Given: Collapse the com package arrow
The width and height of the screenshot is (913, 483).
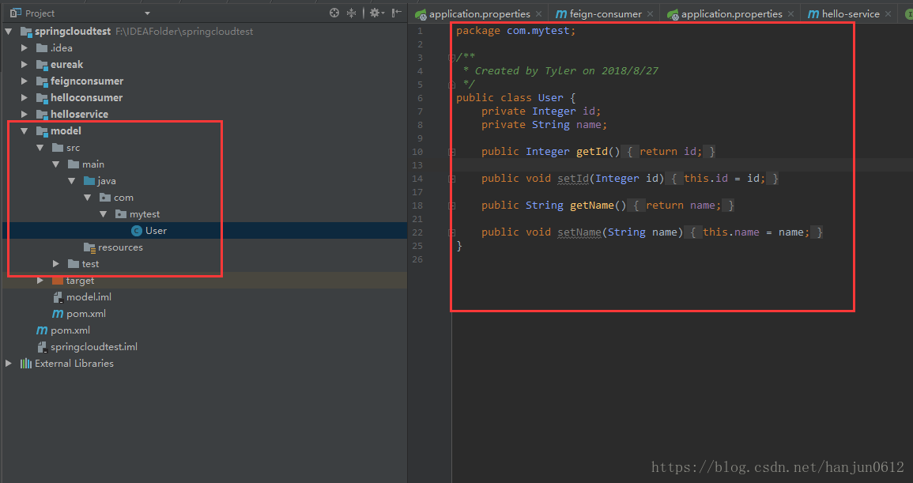Looking at the screenshot, I should coord(87,198).
